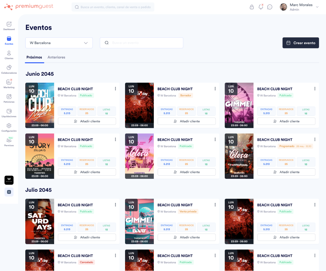
Task: Add client to the Venta privada event
Action: (x=187, y=237)
